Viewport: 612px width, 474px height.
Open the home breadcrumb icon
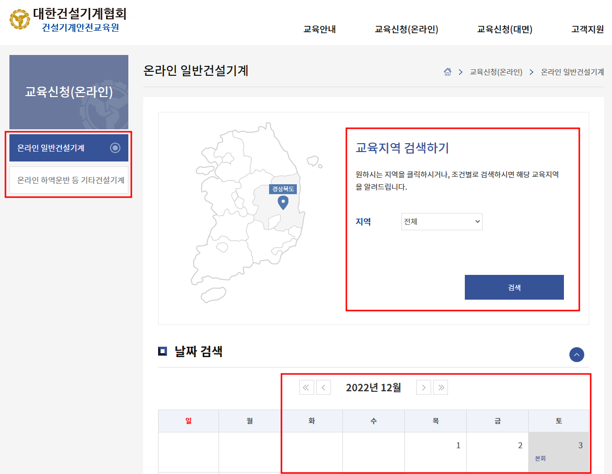[x=447, y=71]
